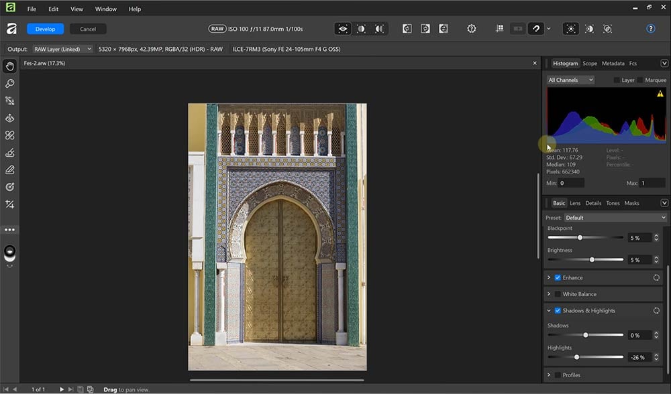This screenshot has height=394, width=671.
Task: Uncheck the Shadows & Highlights checkbox
Action: click(x=557, y=310)
